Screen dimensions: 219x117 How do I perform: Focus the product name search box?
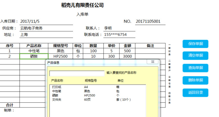tap(77, 73)
